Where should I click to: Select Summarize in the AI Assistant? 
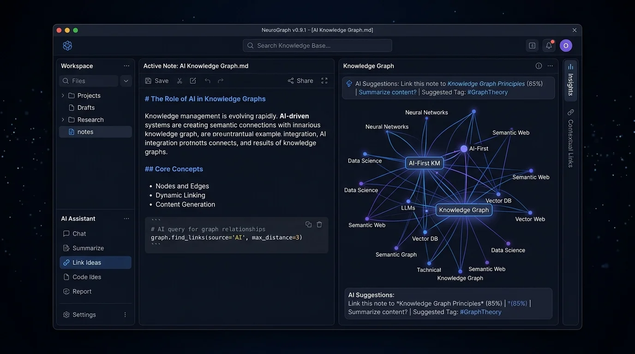(x=96, y=248)
